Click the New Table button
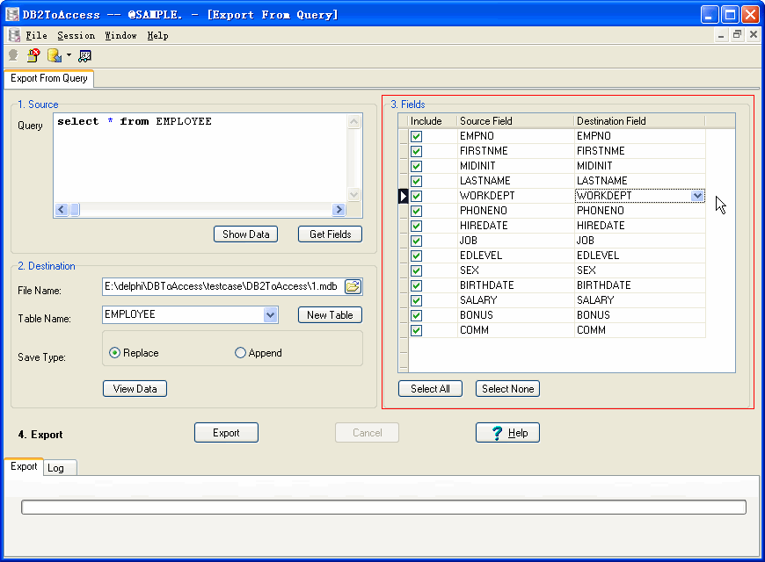 click(331, 315)
